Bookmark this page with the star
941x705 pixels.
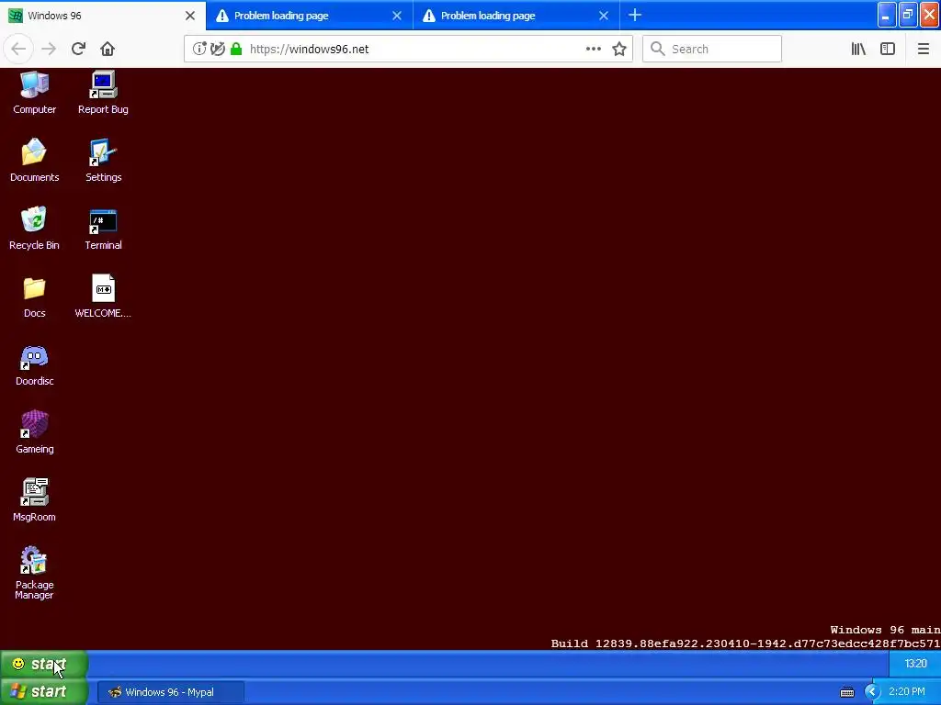click(619, 49)
